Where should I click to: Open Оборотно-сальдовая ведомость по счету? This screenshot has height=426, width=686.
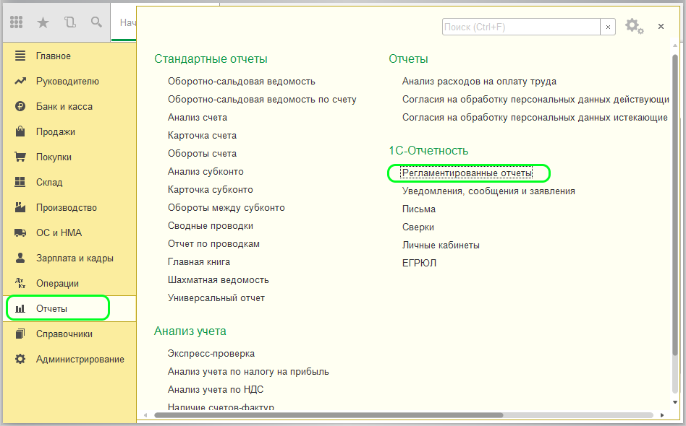(x=262, y=100)
